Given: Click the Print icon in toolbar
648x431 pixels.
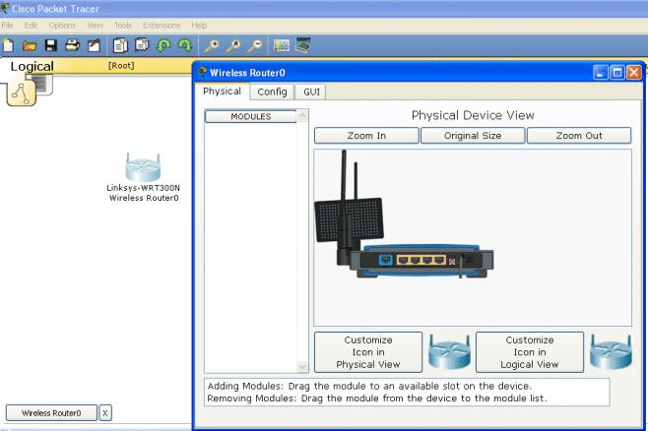Looking at the screenshot, I should [72, 45].
